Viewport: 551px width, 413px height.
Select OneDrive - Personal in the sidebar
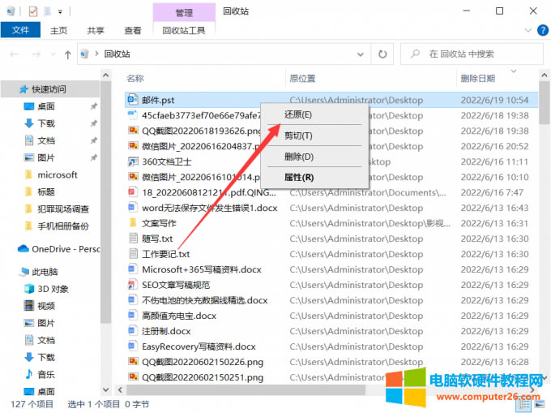[x=66, y=249]
